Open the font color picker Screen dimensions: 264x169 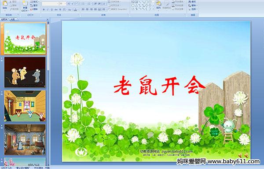[75, 10]
